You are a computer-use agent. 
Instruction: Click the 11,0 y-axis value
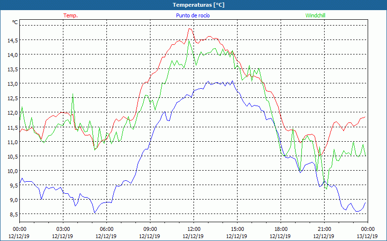coord(13,142)
